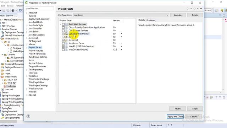Click the Save As... button

[178, 15]
